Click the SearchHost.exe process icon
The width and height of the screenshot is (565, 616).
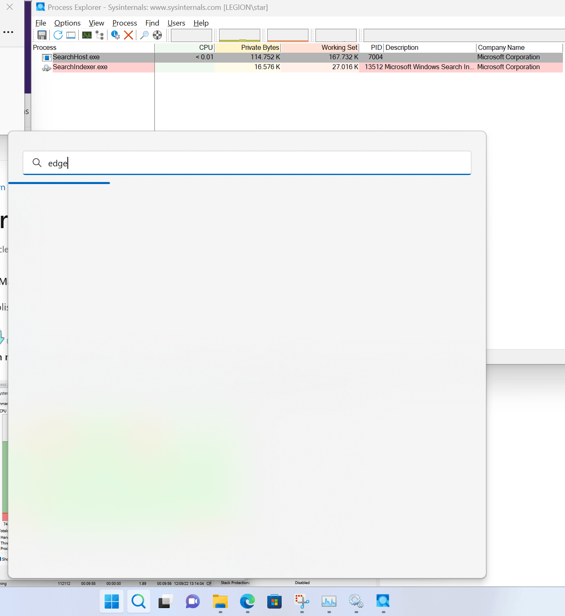[x=47, y=57]
